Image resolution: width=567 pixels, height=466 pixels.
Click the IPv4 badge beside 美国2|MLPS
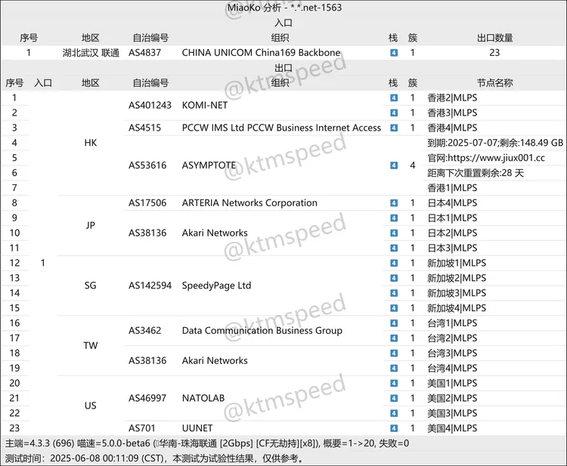pyautogui.click(x=393, y=398)
